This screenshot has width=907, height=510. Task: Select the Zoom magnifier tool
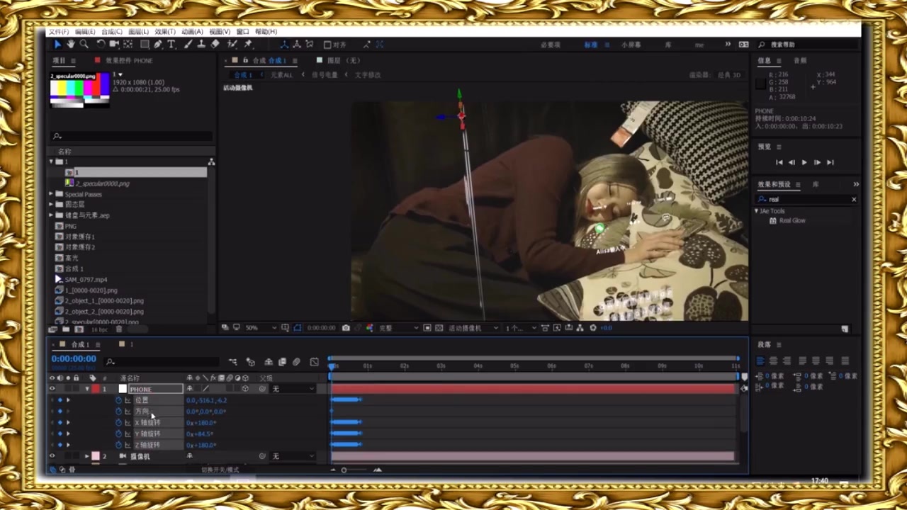tap(84, 44)
